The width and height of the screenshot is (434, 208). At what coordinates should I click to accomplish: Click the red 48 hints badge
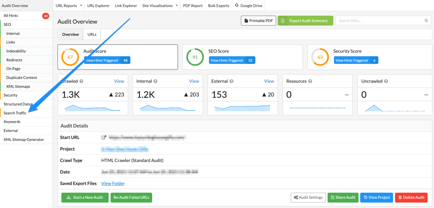point(46,16)
